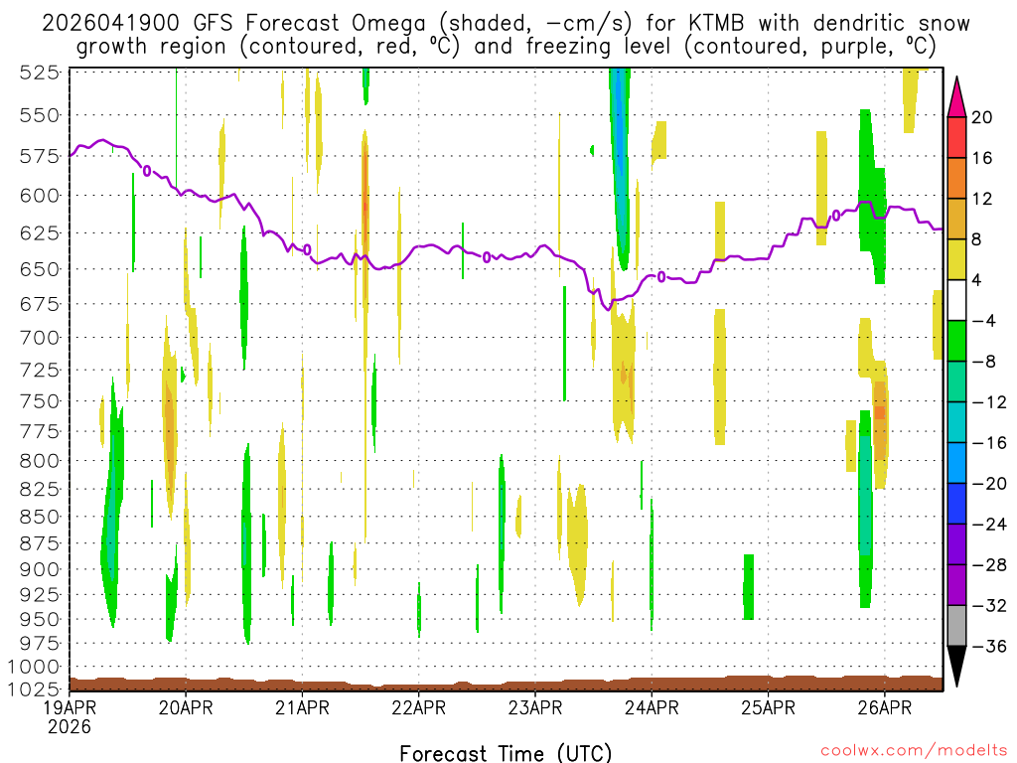Click the brown surface terrain band at bottom
Screen dimensions: 1017x763
click(506, 684)
